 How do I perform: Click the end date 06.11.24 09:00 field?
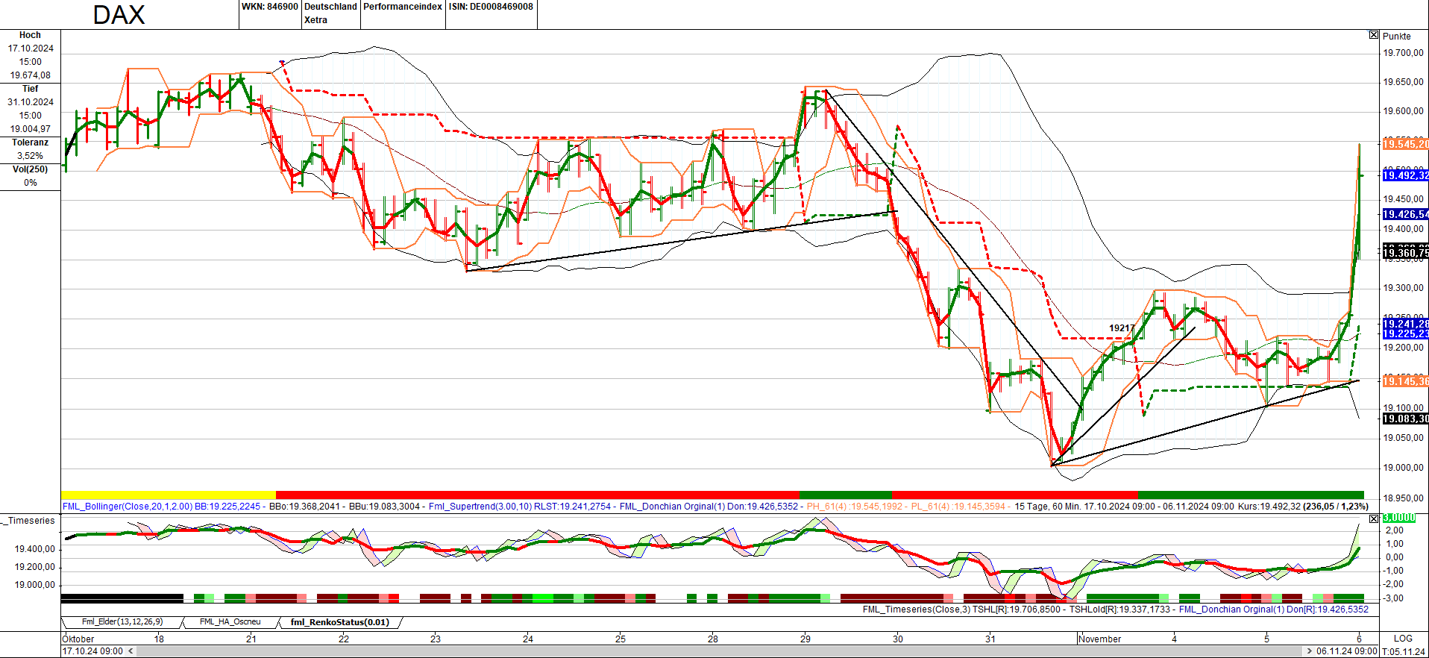tap(1346, 651)
